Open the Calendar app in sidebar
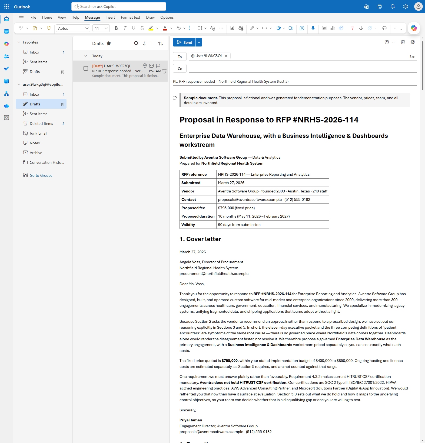The height and width of the screenshot is (443, 425). tap(6, 31)
